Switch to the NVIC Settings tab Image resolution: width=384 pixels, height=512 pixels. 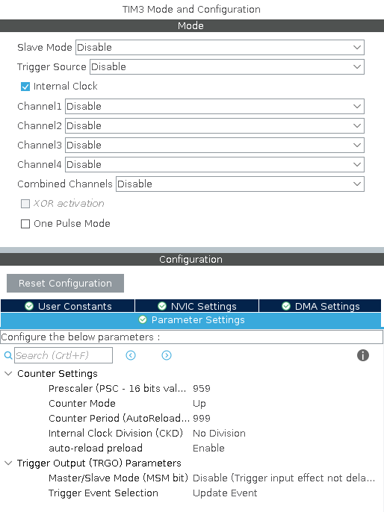point(196,306)
